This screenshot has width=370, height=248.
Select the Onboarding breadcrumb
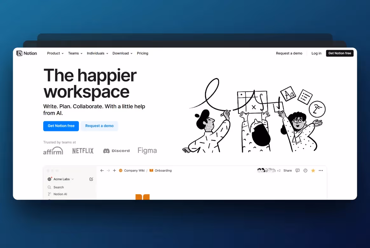coord(161,171)
